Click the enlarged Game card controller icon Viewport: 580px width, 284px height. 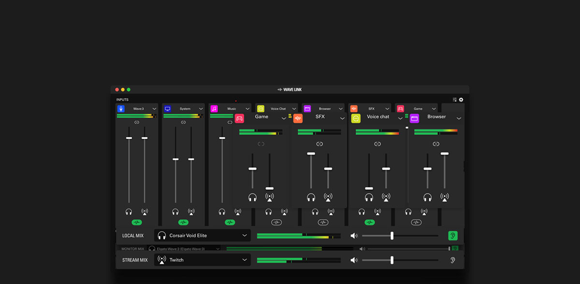coord(239,118)
